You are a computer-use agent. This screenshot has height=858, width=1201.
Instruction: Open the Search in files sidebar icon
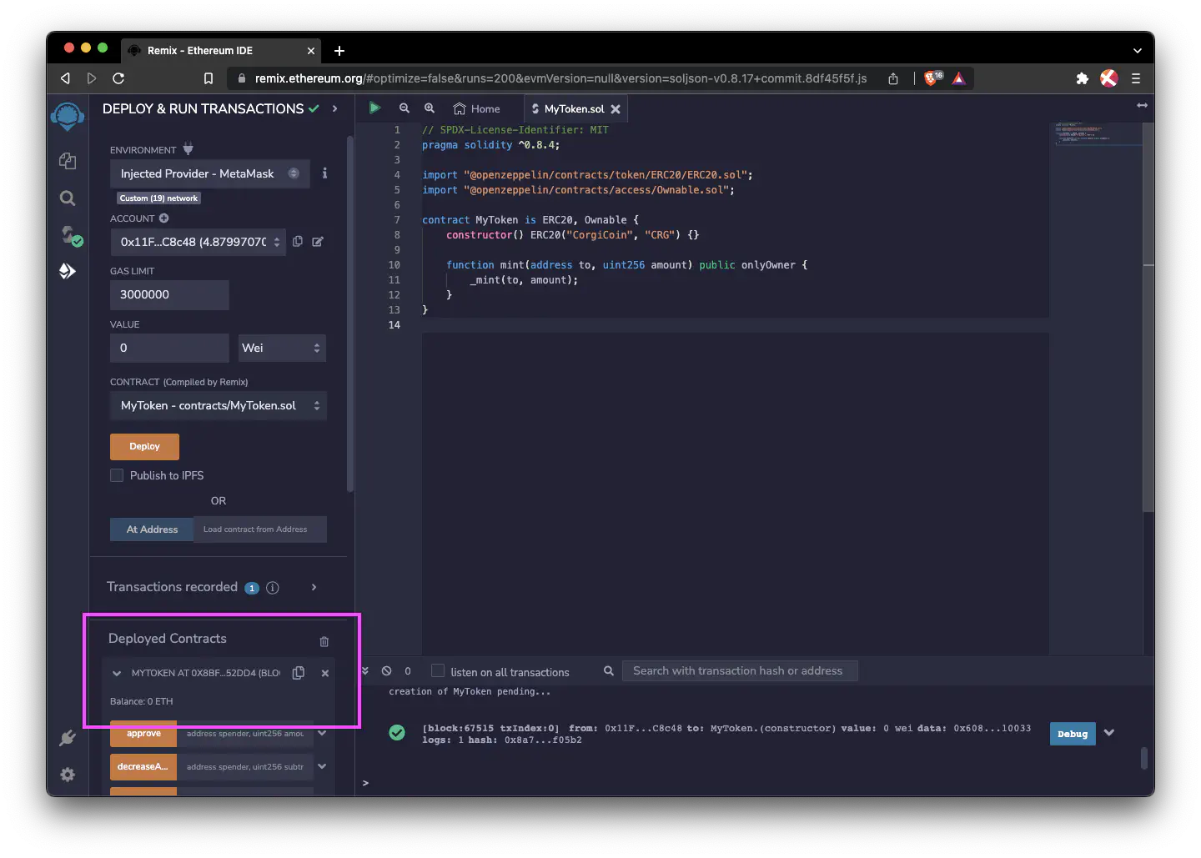(68, 198)
